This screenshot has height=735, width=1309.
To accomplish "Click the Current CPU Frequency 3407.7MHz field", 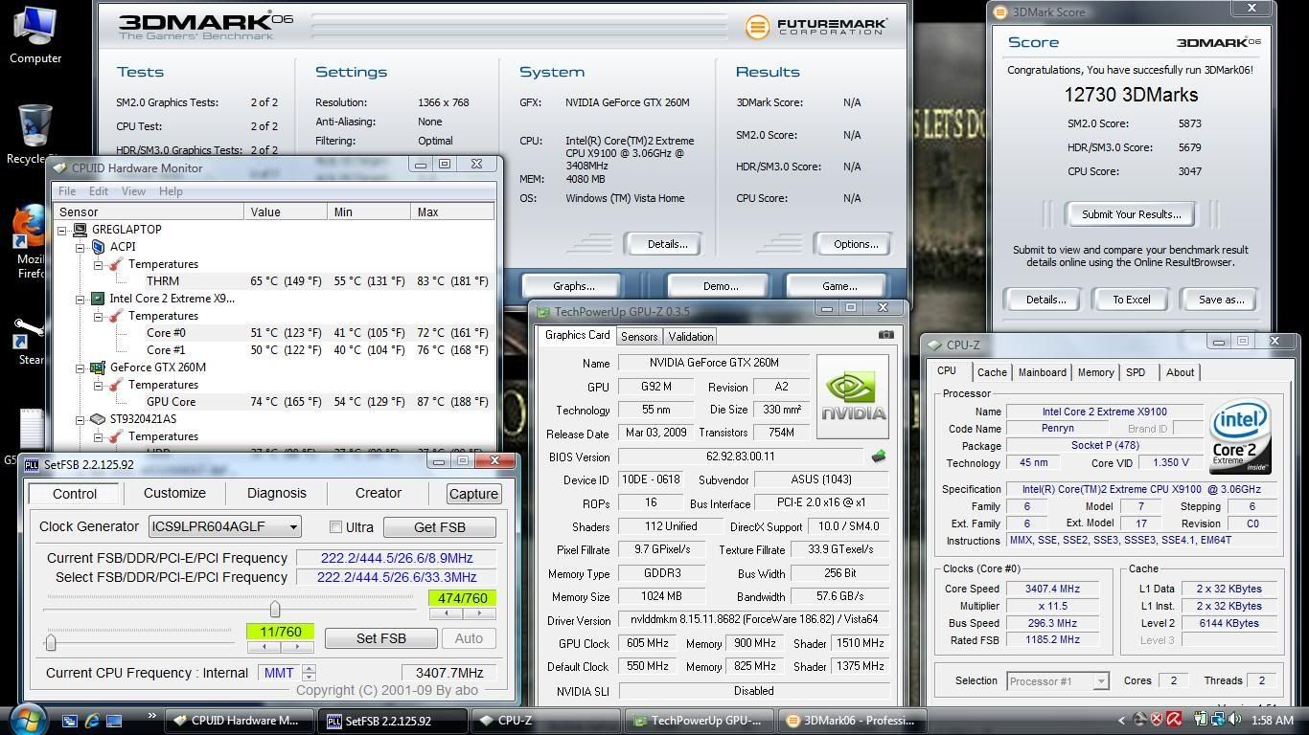I will 449,673.
